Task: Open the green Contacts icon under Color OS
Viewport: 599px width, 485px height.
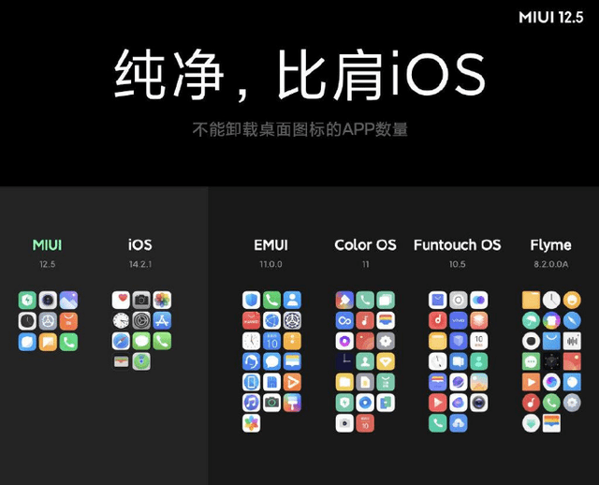Action: pyautogui.click(x=365, y=361)
